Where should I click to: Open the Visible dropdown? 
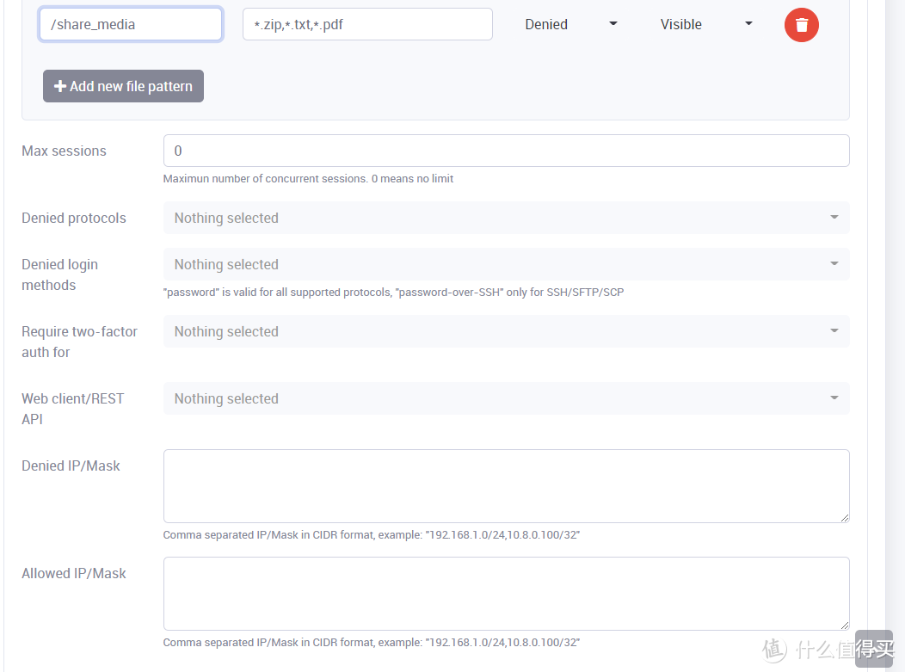pyautogui.click(x=706, y=24)
